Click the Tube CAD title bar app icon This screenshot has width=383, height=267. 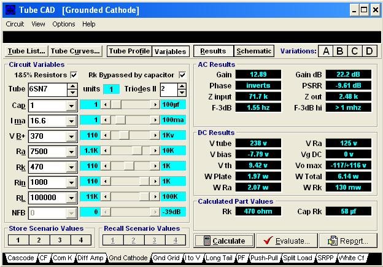[x=10, y=10]
